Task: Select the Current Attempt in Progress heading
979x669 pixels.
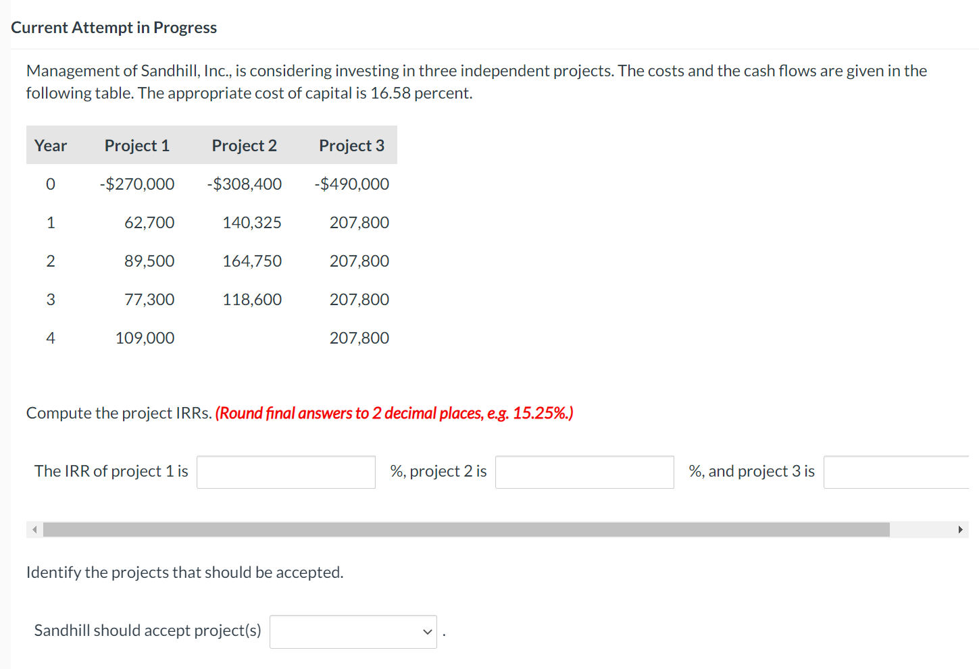Action: (x=114, y=27)
